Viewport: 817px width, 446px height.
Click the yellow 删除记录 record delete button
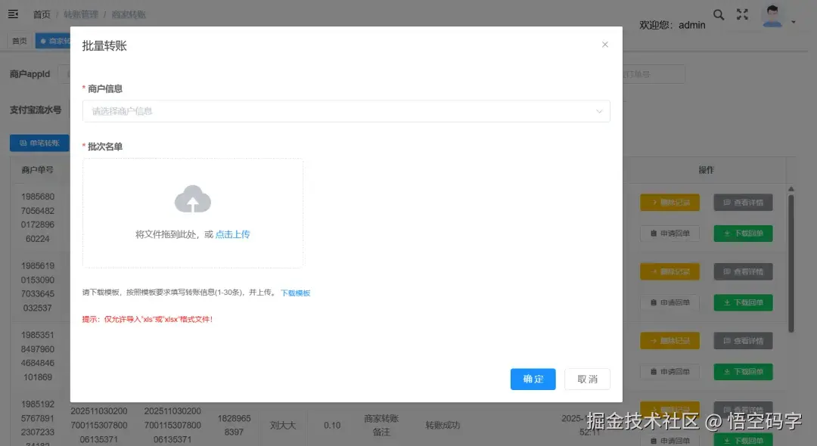tap(669, 202)
